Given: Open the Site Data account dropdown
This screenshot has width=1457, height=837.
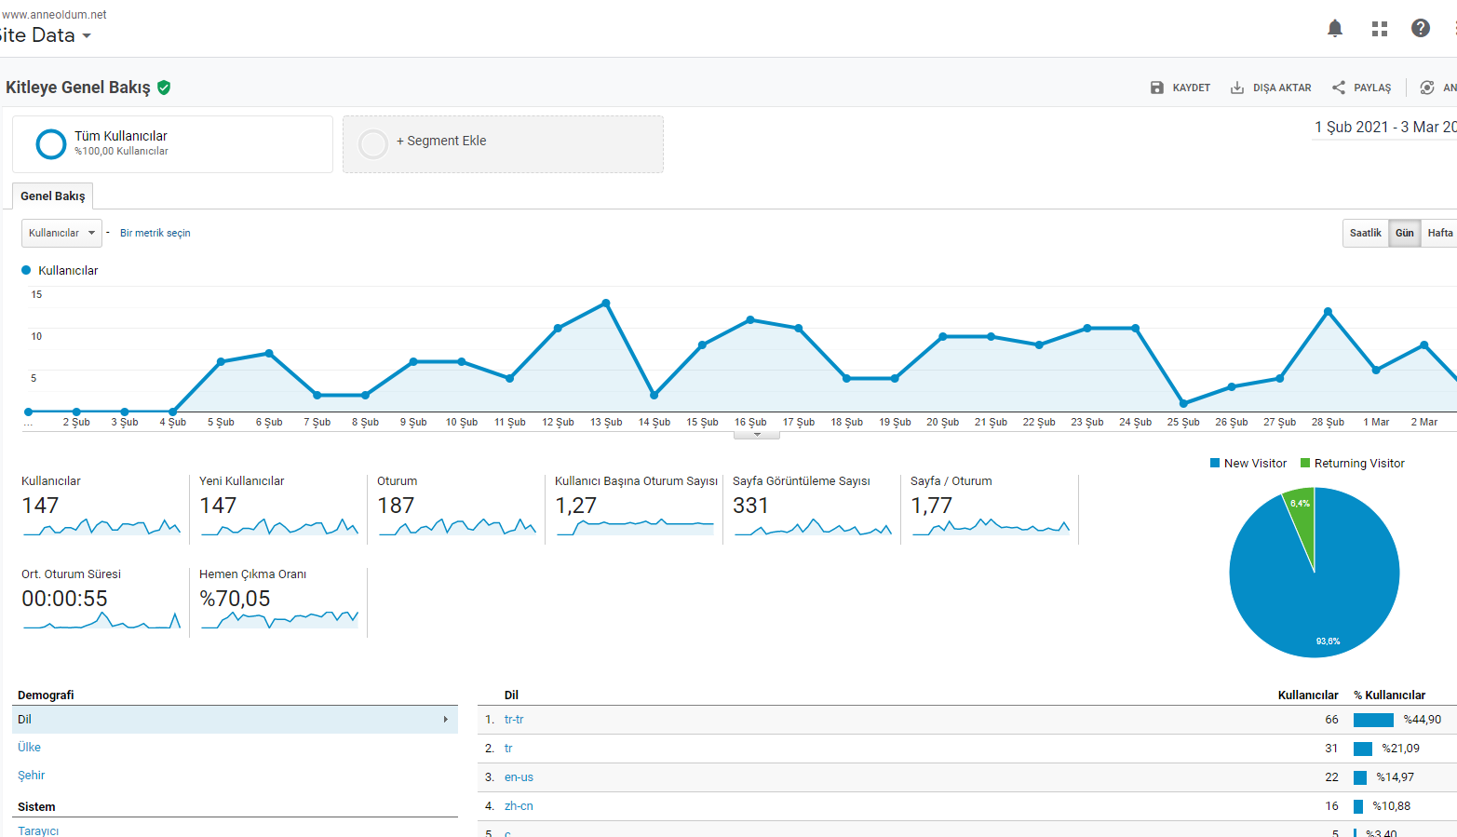Looking at the screenshot, I should click(x=45, y=35).
